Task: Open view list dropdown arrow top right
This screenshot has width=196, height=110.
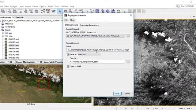Action: click(x=194, y=16)
